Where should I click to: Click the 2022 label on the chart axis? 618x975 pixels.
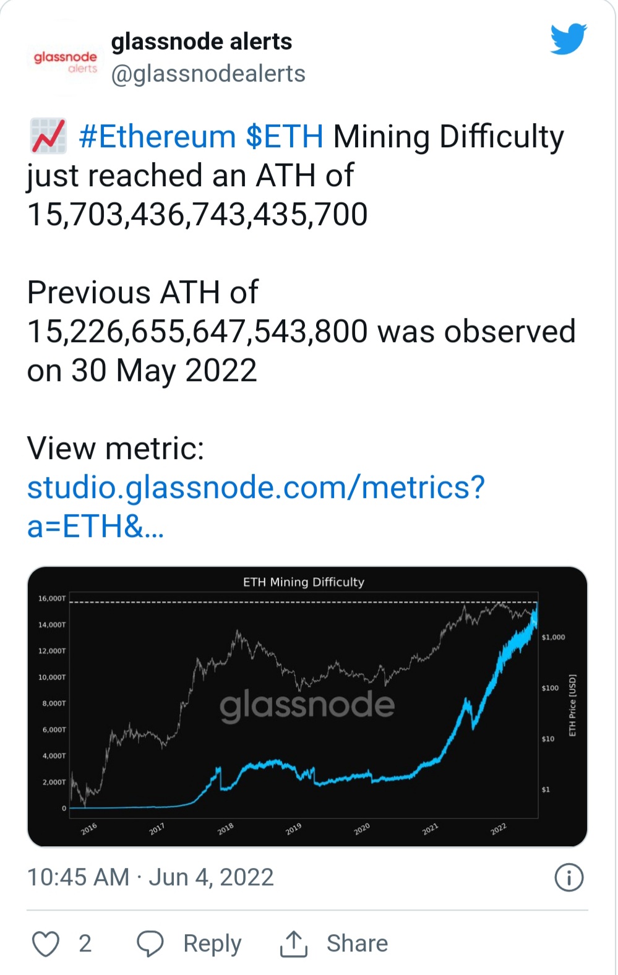click(499, 828)
